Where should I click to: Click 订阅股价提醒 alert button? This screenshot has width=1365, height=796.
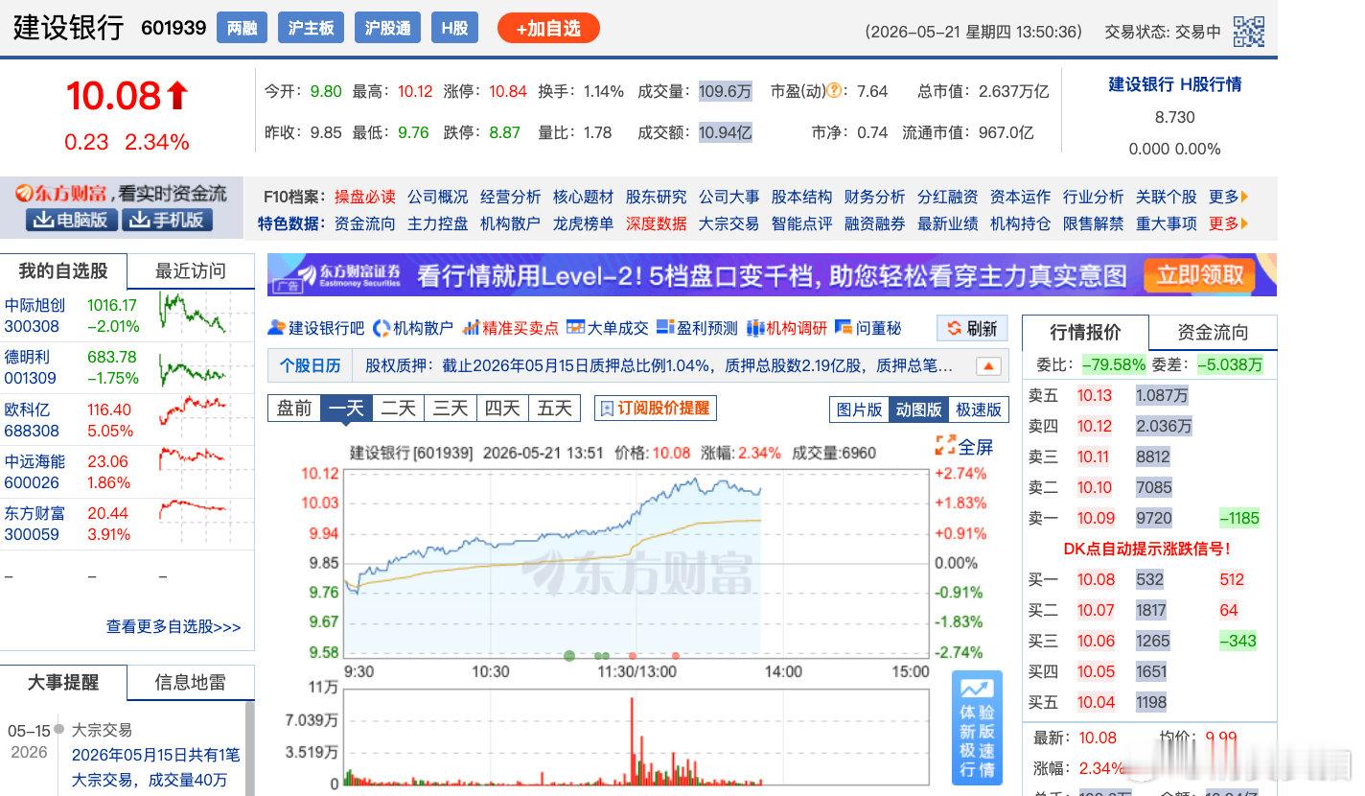[x=656, y=409]
